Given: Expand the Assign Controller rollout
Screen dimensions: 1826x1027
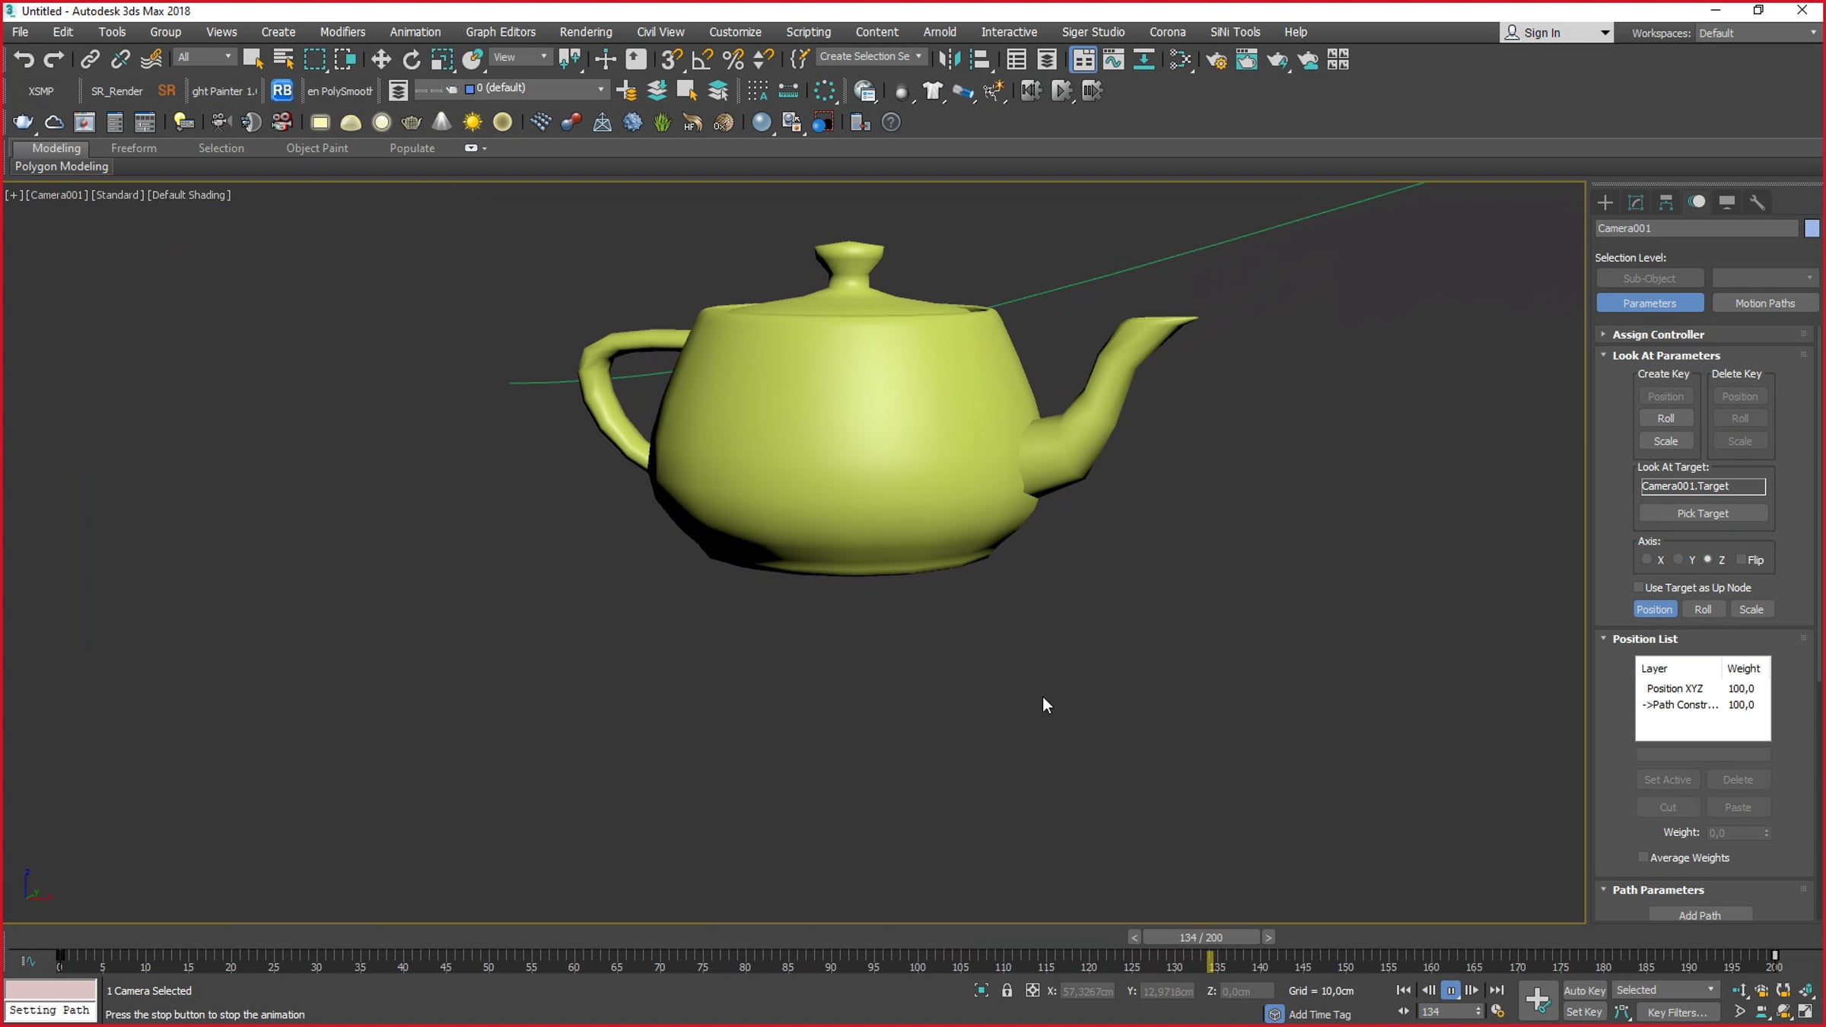Looking at the screenshot, I should 1659,335.
